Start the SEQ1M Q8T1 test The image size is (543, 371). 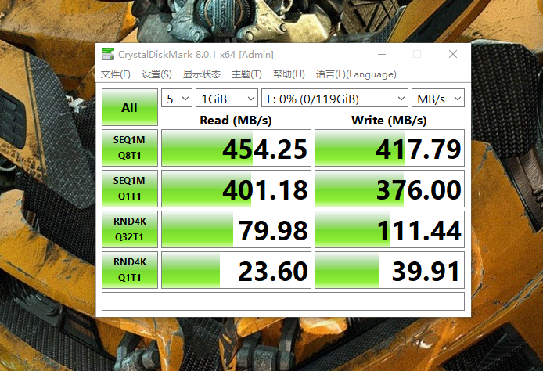pyautogui.click(x=130, y=148)
